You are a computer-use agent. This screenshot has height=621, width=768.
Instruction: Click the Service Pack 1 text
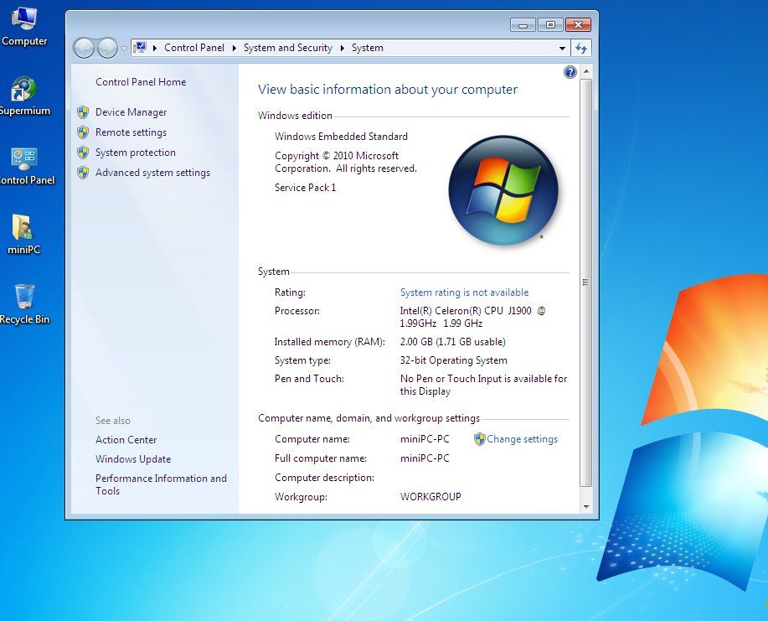click(305, 187)
